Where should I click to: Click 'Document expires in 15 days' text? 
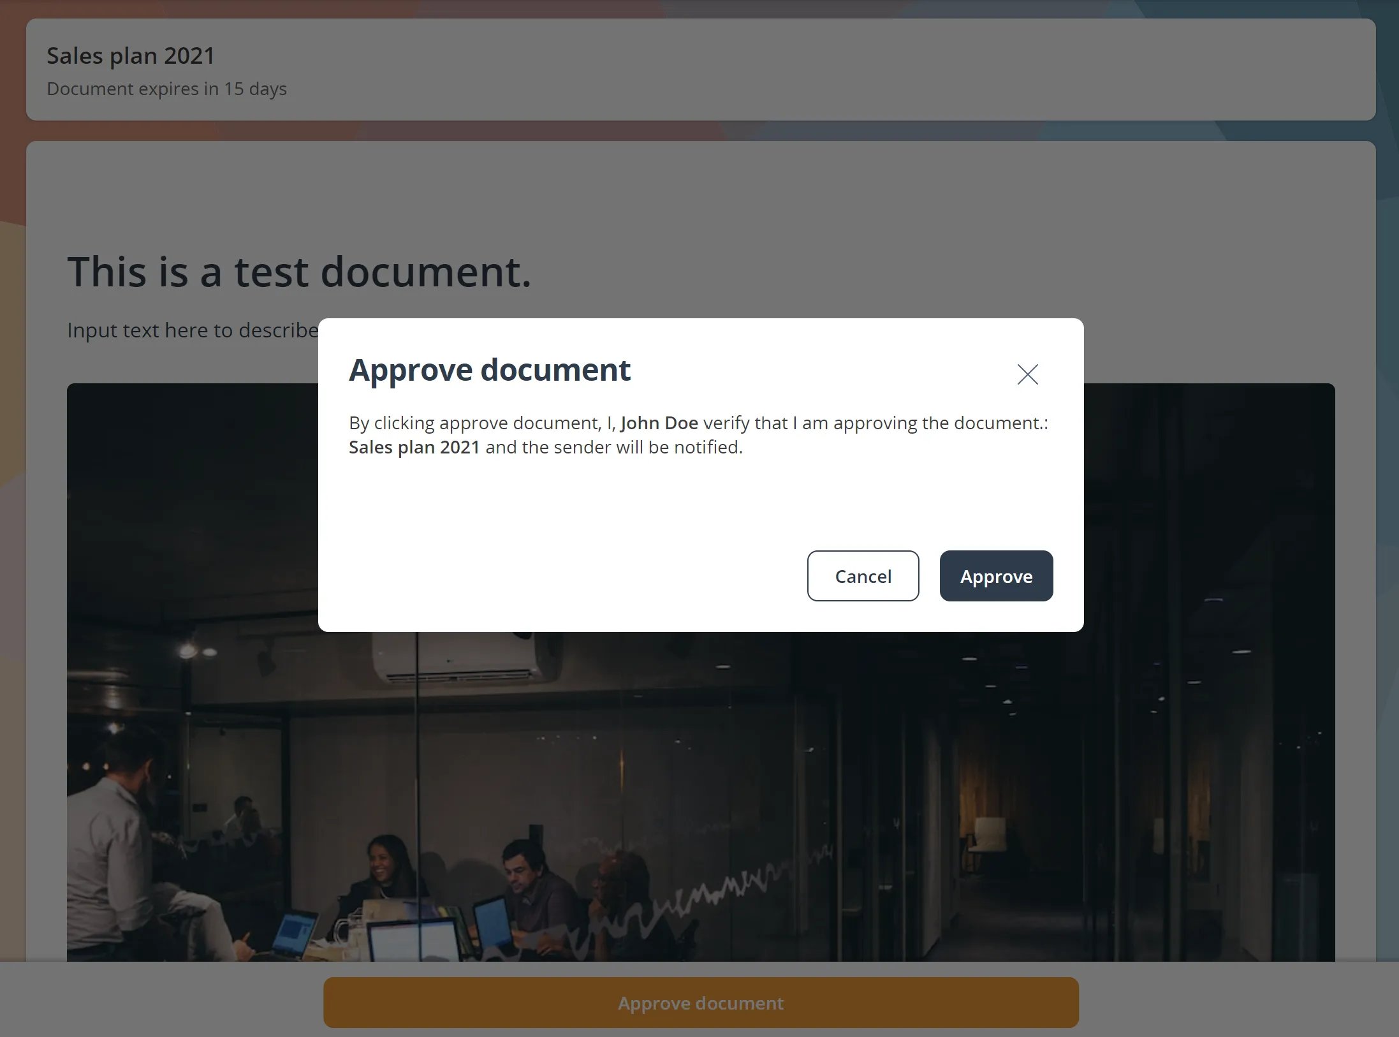[x=166, y=89]
